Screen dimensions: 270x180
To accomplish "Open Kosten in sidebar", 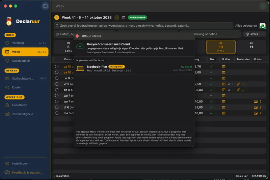I will [x=25, y=87].
